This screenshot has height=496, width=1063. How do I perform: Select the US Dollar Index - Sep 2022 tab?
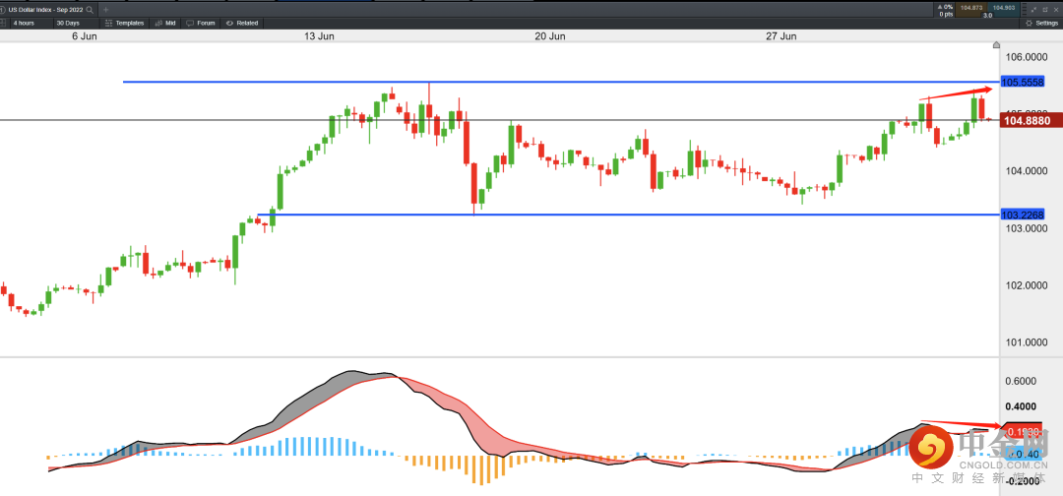click(x=49, y=10)
